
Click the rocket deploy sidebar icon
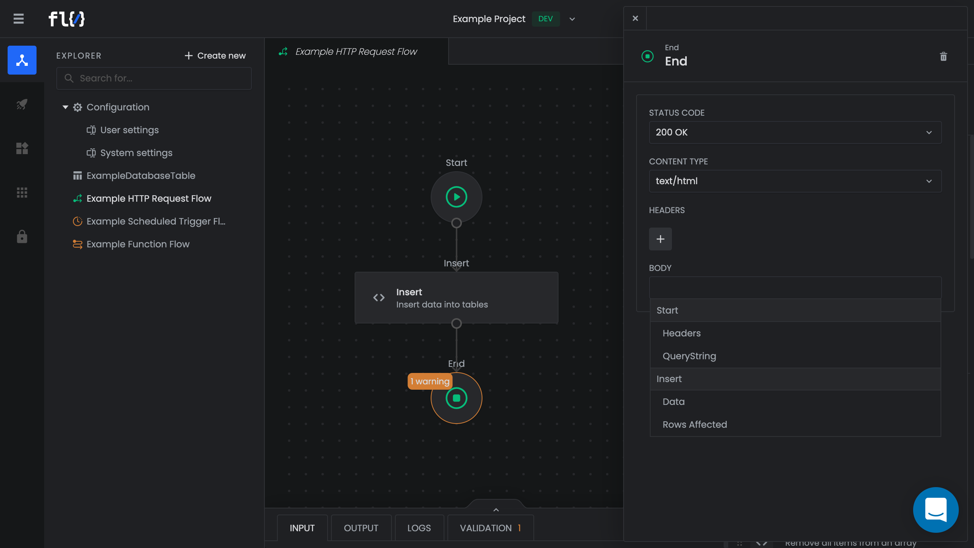click(22, 104)
